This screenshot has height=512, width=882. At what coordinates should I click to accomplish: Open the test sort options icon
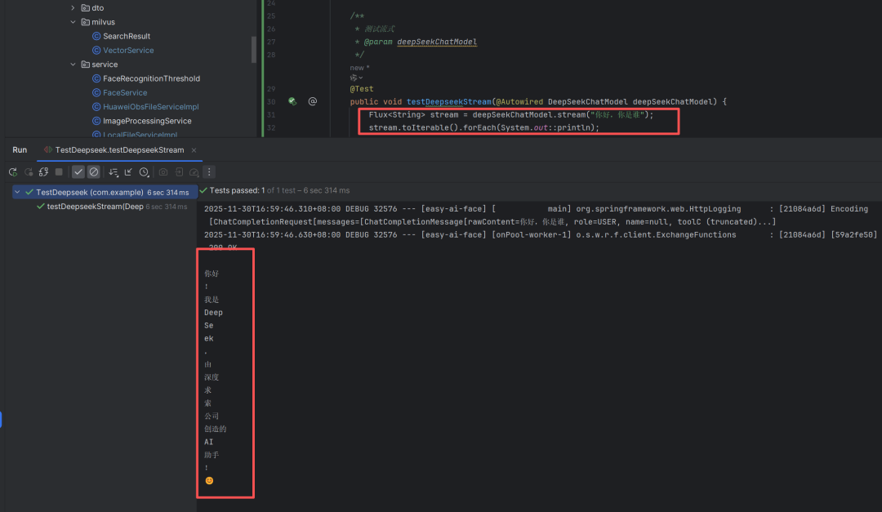pyautogui.click(x=114, y=172)
